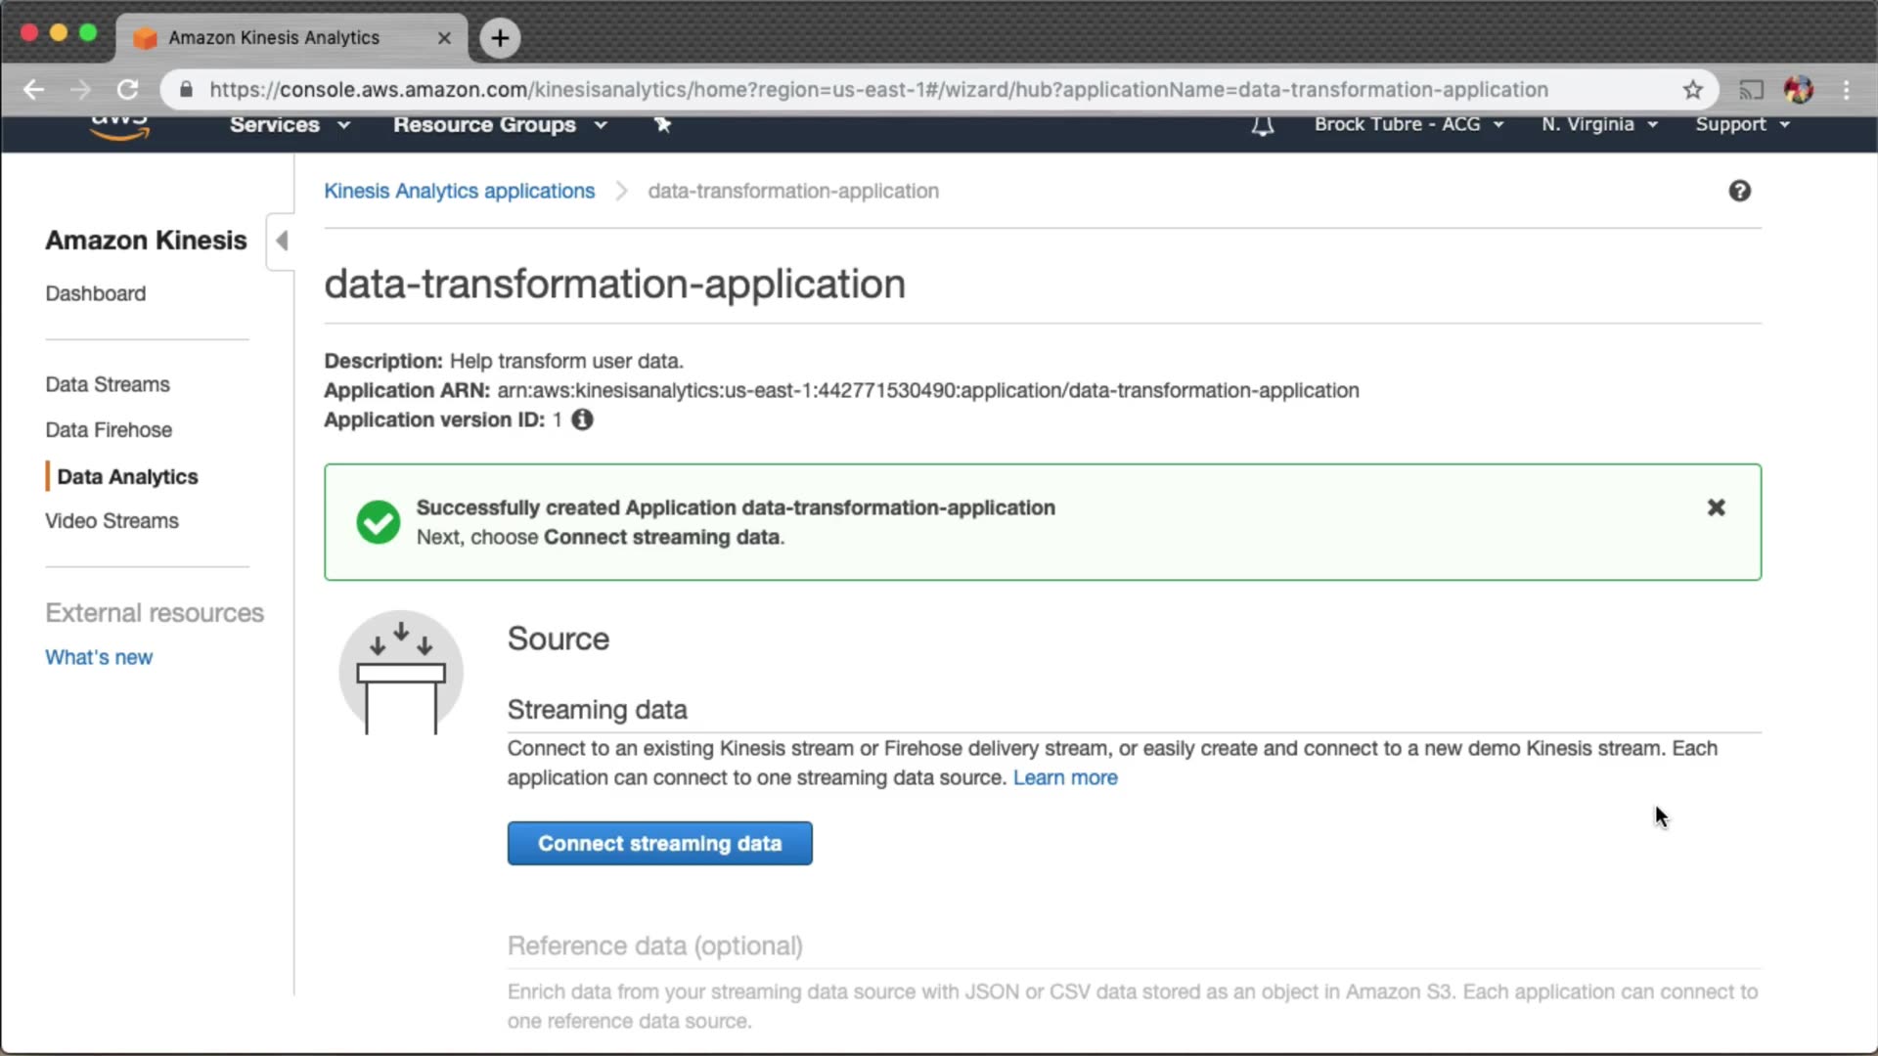Go to Data Streams in the sidebar

point(108,384)
